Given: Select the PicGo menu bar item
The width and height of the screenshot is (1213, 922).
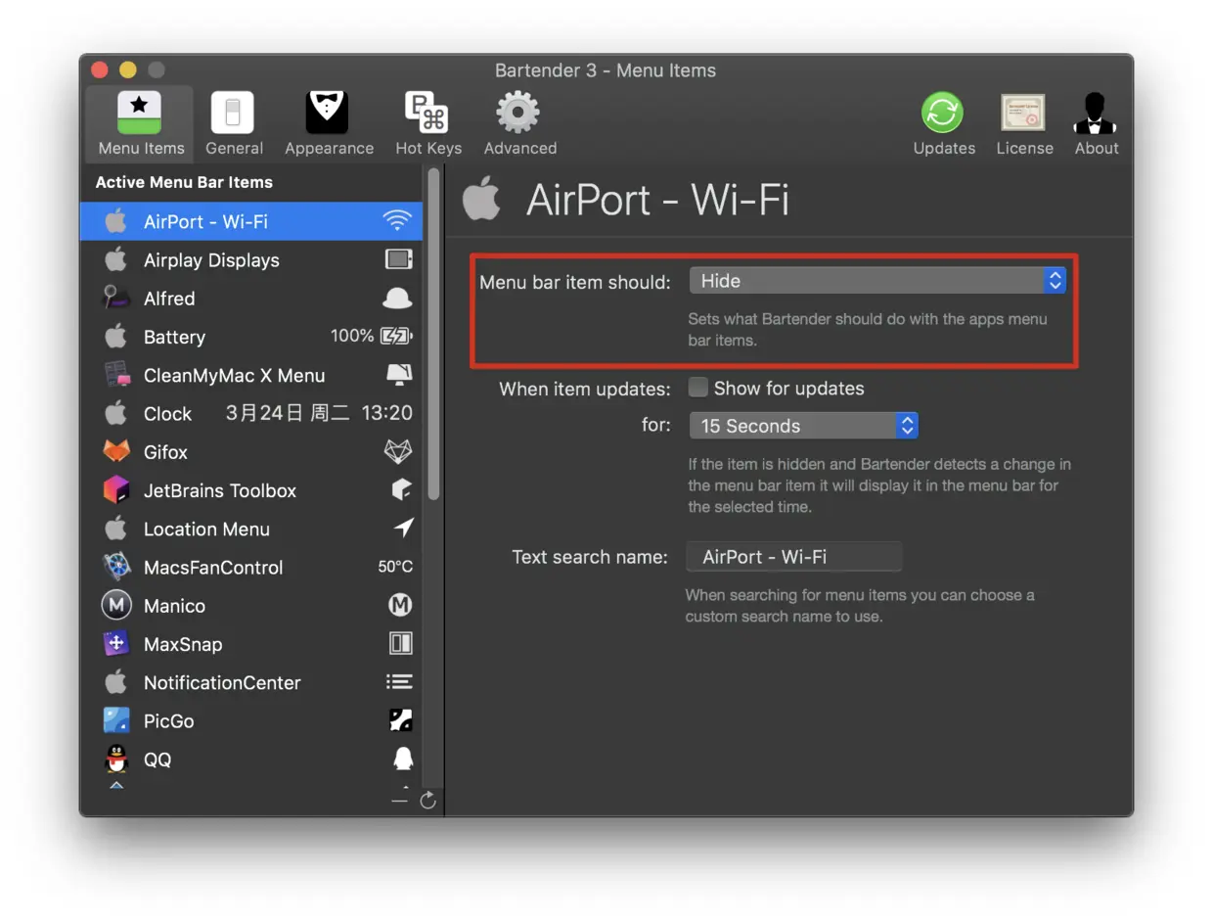Looking at the screenshot, I should (x=251, y=720).
